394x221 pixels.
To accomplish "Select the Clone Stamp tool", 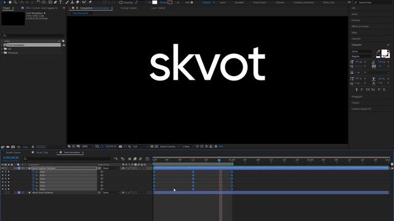I will [x=72, y=2].
